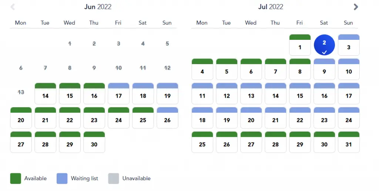Select June 17 waiting list date
The width and height of the screenshot is (379, 191).
point(118,93)
